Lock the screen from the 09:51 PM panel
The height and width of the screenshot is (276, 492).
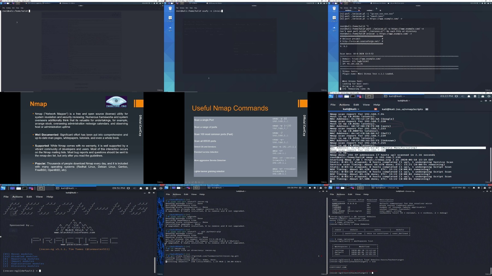155,188
